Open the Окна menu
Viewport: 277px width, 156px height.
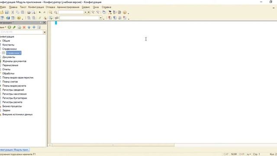click(x=96, y=7)
